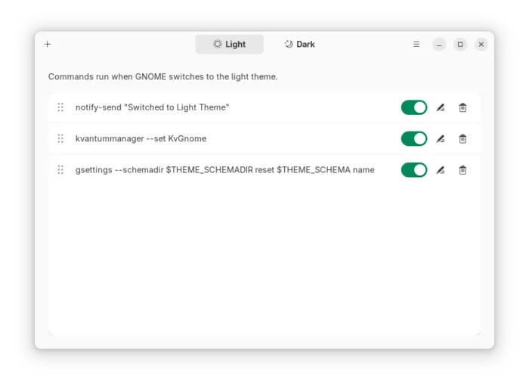Switch to the Dark tab
This screenshot has height=387, width=529.
(x=299, y=45)
